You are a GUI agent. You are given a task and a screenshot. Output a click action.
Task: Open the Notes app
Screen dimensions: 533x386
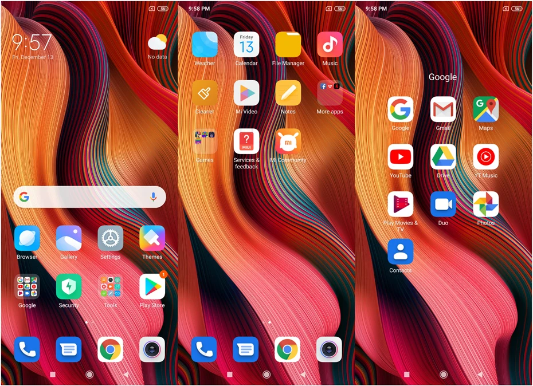pyautogui.click(x=288, y=93)
